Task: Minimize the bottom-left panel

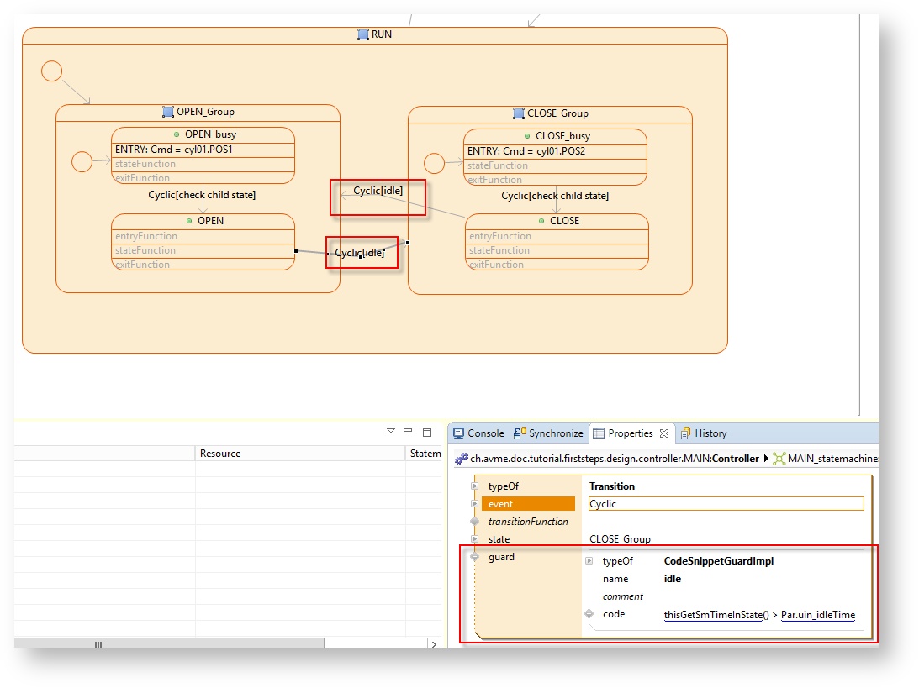Action: tap(408, 431)
